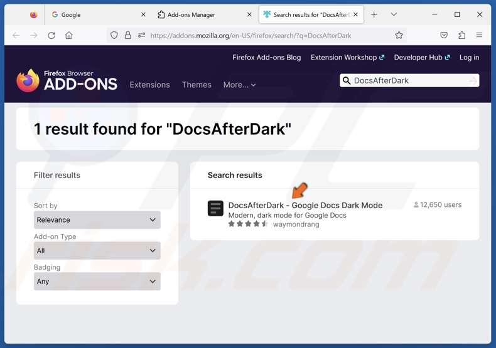Bookmark this page with the star
This screenshot has height=348, width=496.
399,35
